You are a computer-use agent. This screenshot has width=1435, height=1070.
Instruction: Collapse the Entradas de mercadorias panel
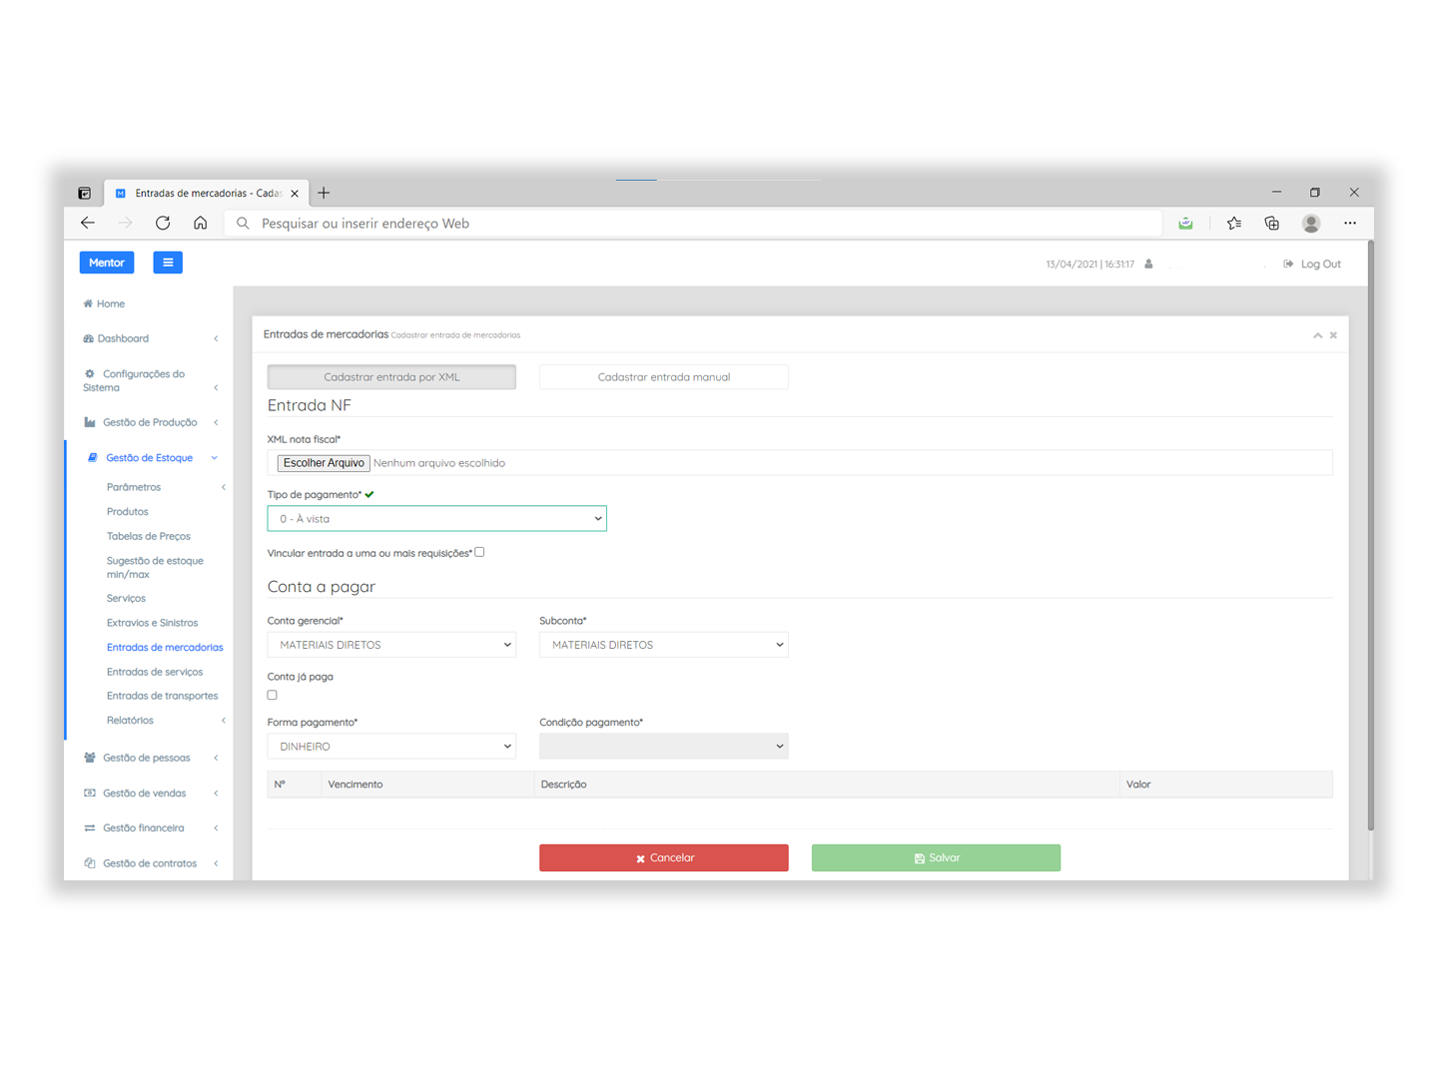tap(1318, 335)
